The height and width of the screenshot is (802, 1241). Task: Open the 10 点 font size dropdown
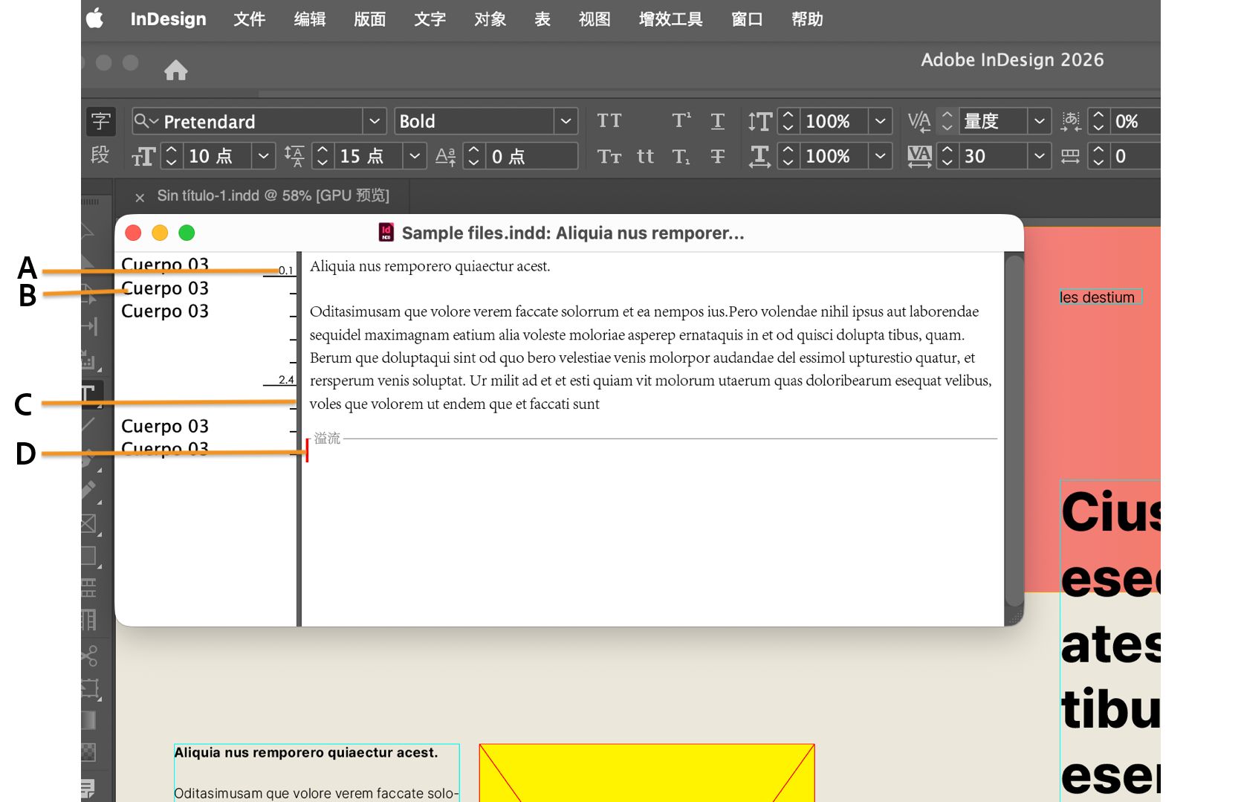click(264, 156)
